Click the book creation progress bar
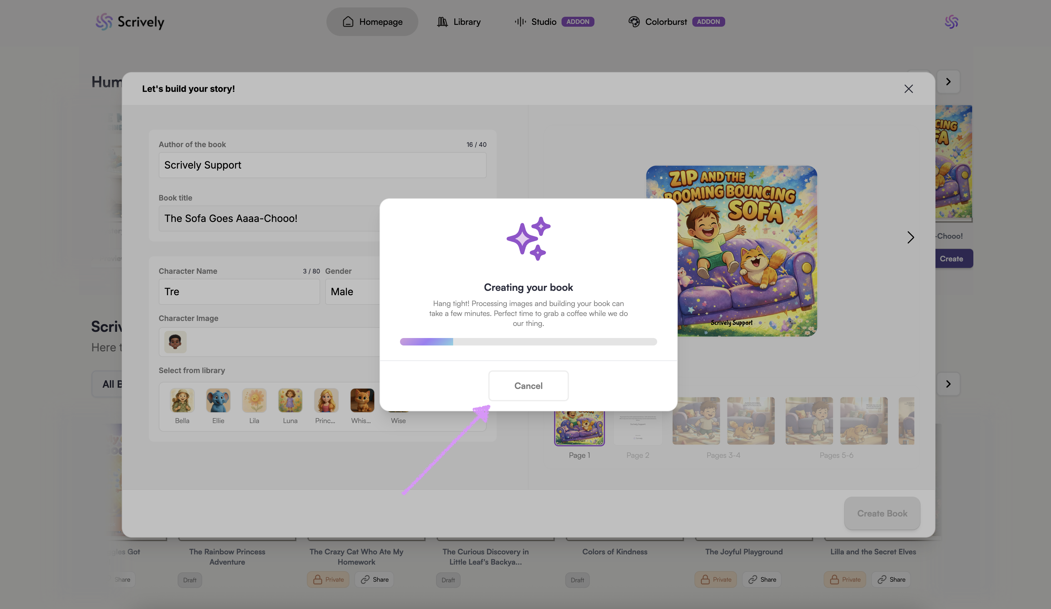Screen dimensions: 1051x609 (528, 342)
